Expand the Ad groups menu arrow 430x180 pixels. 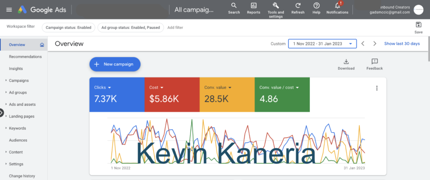click(6, 92)
